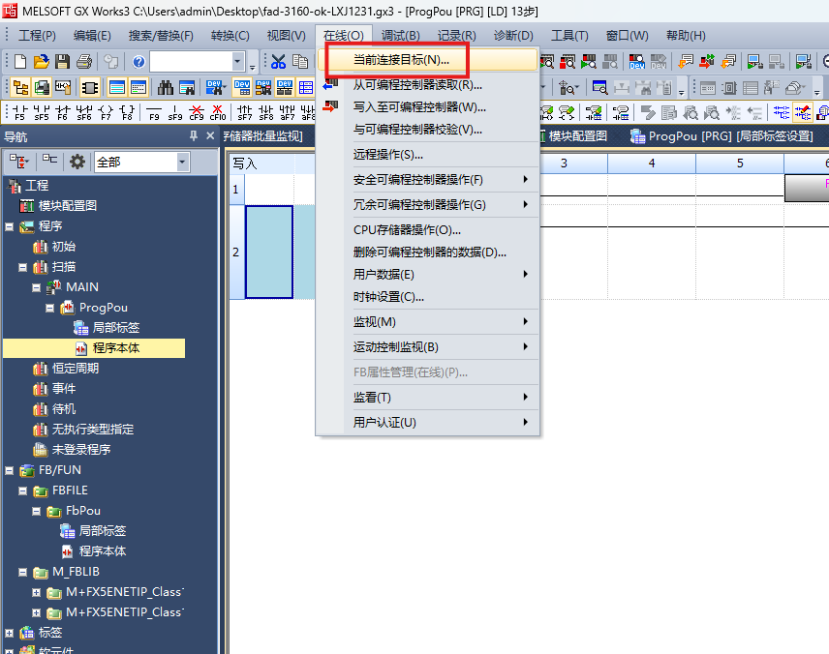Open the 全部 filter dropdown in navigation
Screen dimensions: 829x654
(x=182, y=162)
